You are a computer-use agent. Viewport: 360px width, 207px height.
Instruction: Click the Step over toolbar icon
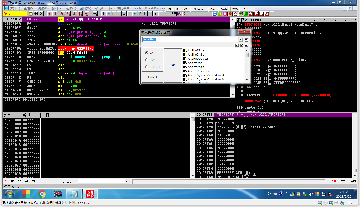click(68, 14)
